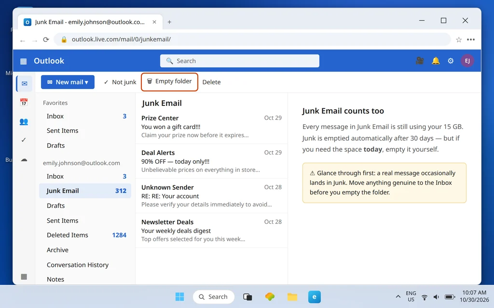Go forward in the browser
Screen dimensions: 494x308
click(x=35, y=40)
